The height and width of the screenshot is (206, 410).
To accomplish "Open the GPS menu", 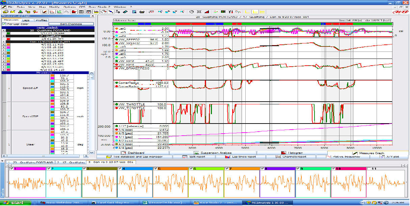I will pyautogui.click(x=82, y=7).
